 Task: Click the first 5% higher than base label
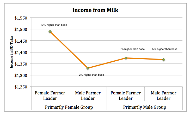(x=132, y=49)
